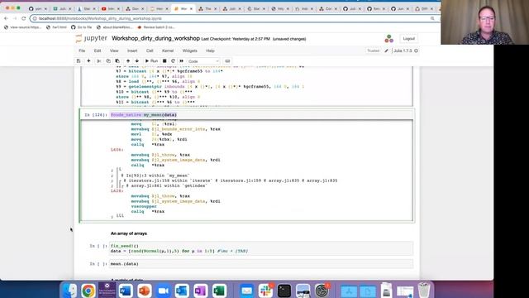529x298 pixels.
Task: Open Microsoft Word from the dock
Action: 126,291
